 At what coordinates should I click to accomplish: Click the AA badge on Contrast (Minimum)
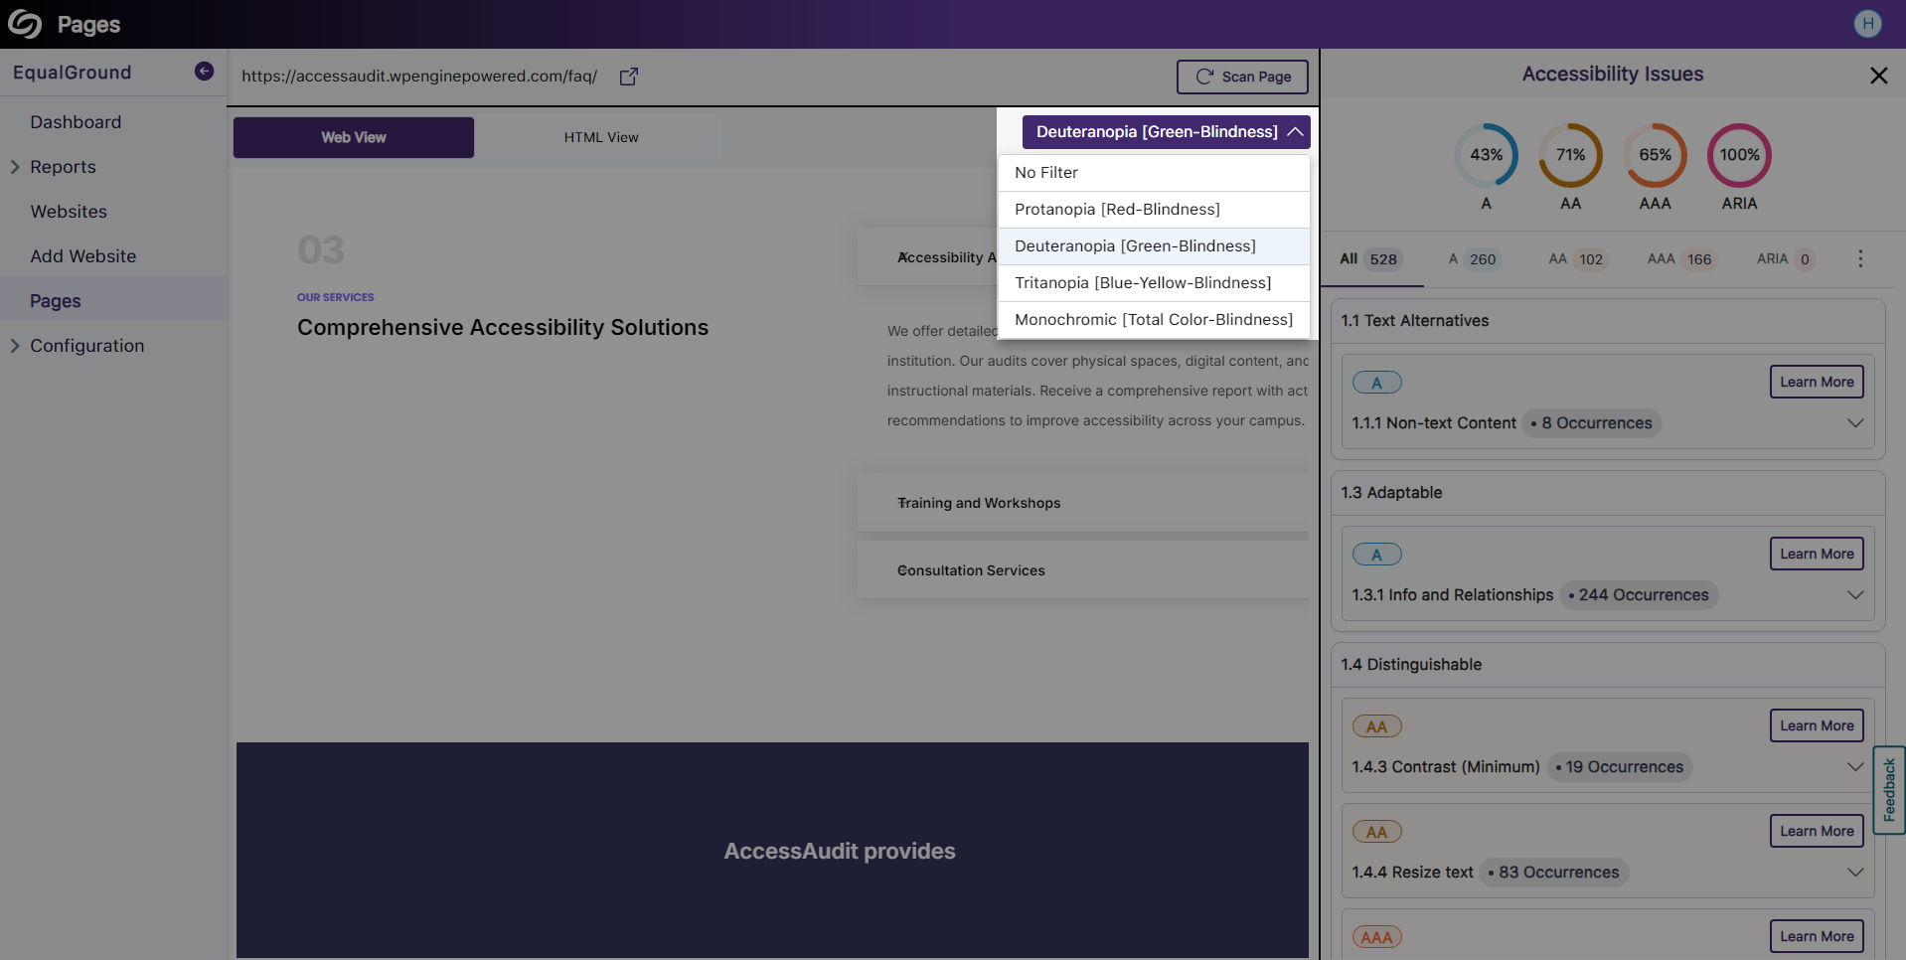click(x=1376, y=725)
